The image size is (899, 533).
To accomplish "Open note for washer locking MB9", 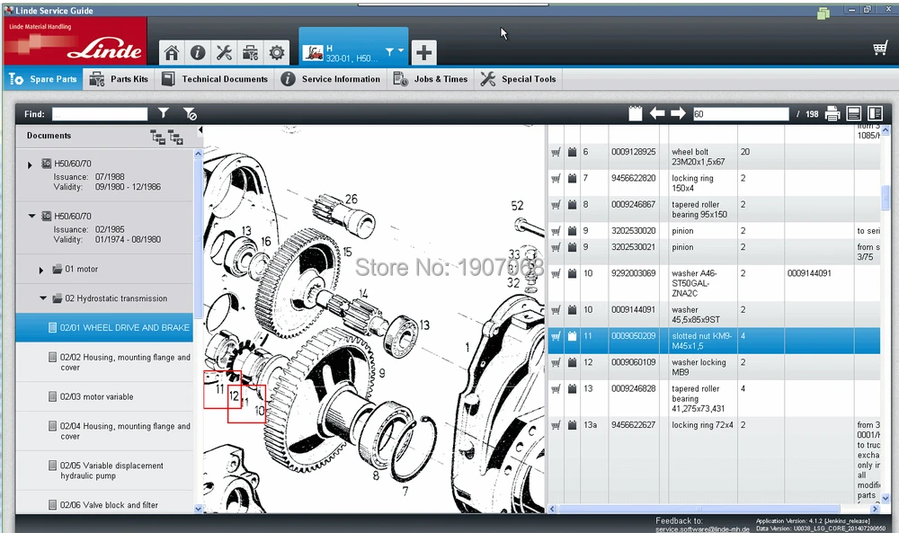I will [x=572, y=362].
